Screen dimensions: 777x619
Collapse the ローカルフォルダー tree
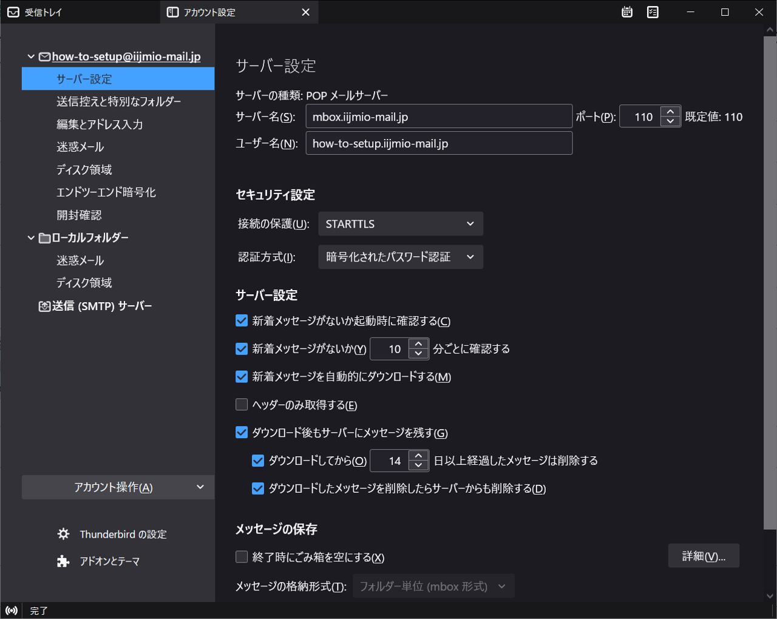click(31, 238)
